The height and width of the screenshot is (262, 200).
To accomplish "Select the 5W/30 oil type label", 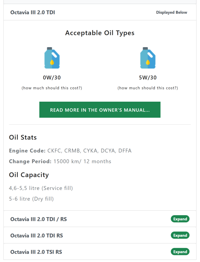I will pyautogui.click(x=148, y=78).
